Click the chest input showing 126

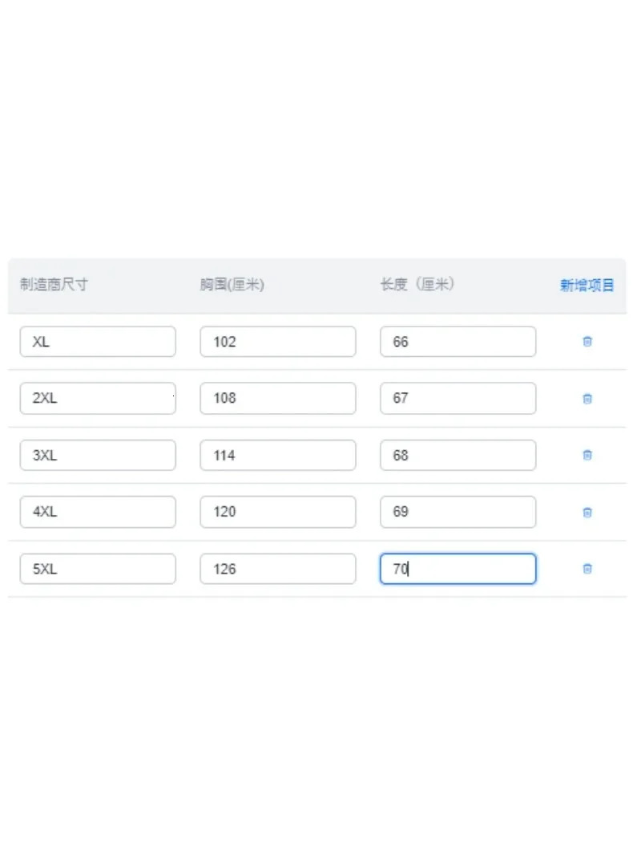click(x=277, y=569)
